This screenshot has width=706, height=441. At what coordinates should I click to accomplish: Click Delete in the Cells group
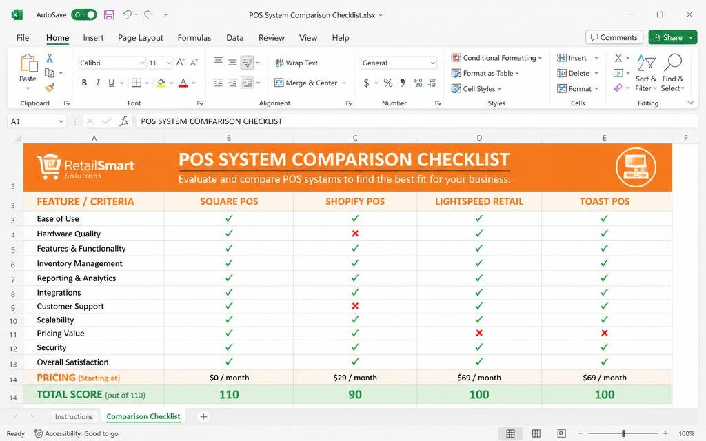tap(578, 73)
